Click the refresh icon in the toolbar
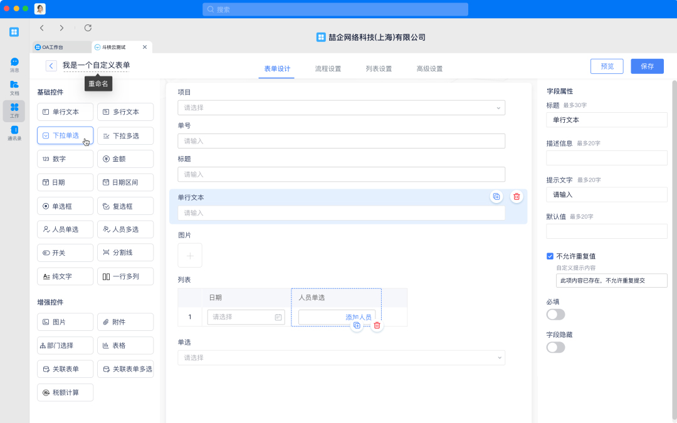 (88, 28)
